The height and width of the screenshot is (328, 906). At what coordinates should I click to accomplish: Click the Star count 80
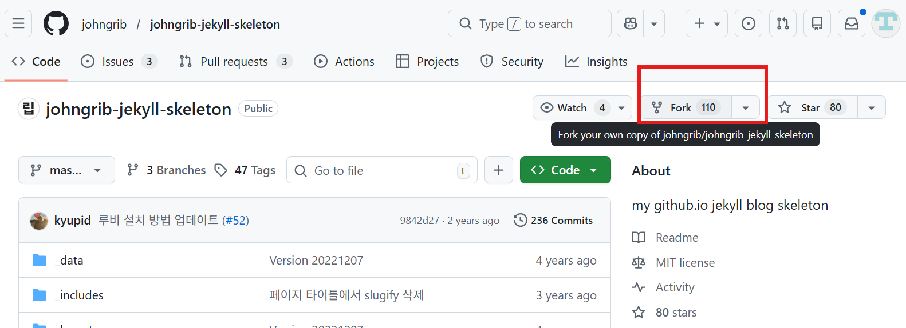836,107
